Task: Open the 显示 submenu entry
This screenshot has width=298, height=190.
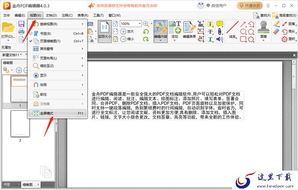Action: click(x=58, y=76)
